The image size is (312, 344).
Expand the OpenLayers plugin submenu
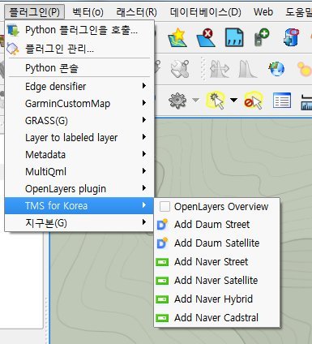coord(79,188)
